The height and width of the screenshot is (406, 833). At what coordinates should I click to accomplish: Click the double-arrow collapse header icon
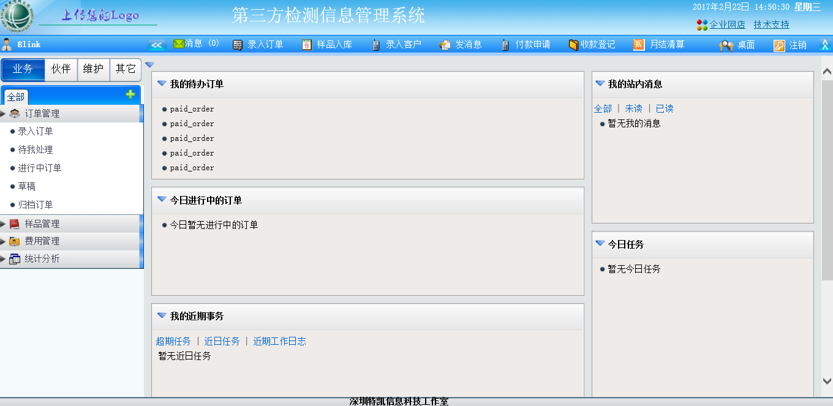click(824, 45)
